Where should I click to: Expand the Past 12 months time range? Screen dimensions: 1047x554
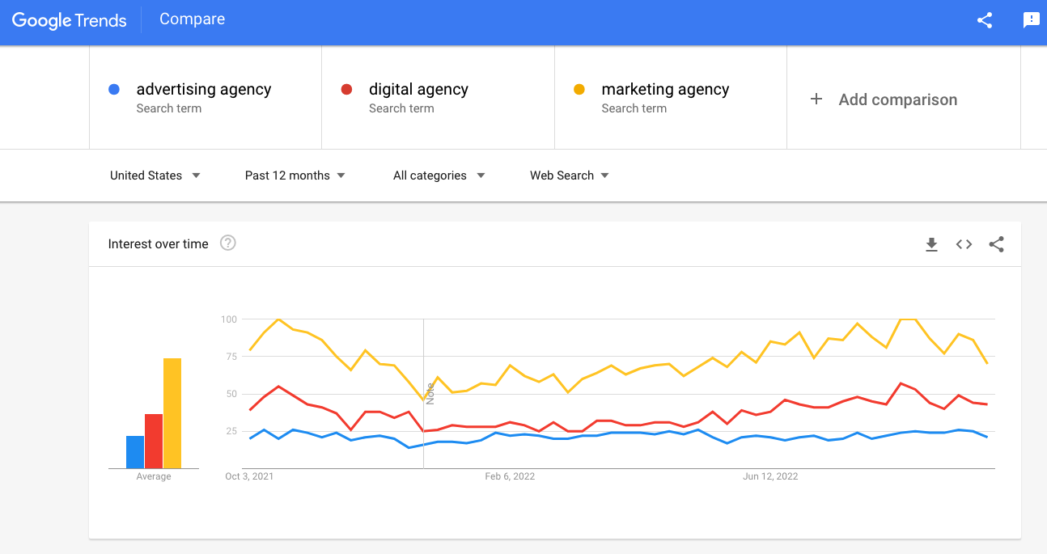tap(295, 176)
